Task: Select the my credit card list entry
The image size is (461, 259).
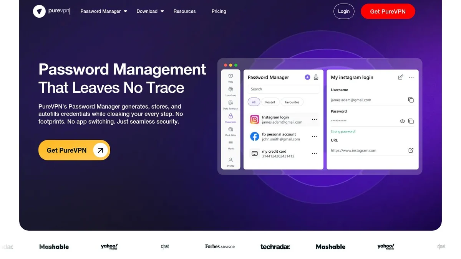Action: point(284,153)
